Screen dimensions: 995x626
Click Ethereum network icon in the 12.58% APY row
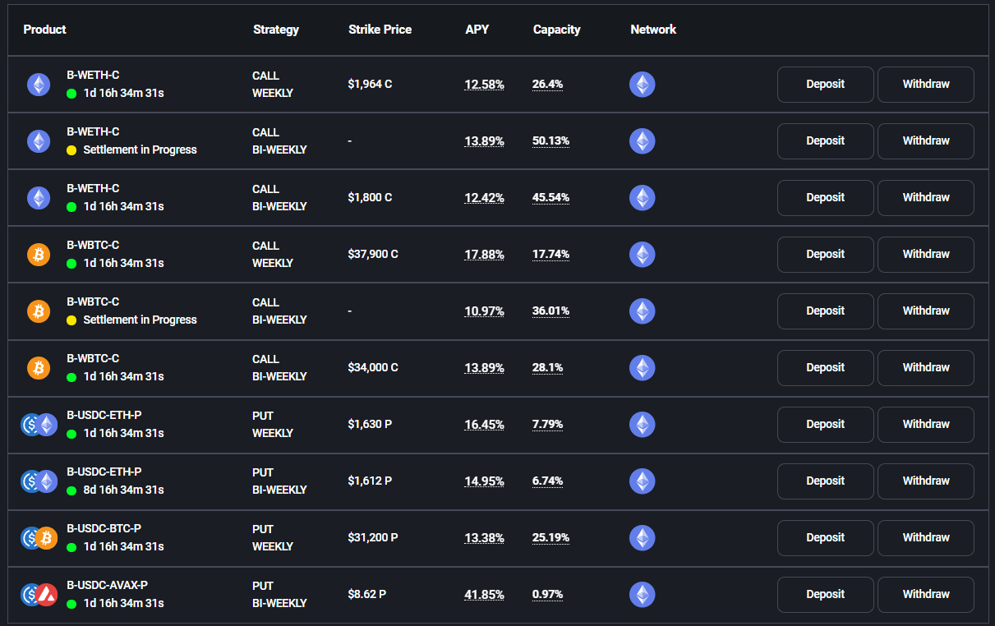point(643,85)
